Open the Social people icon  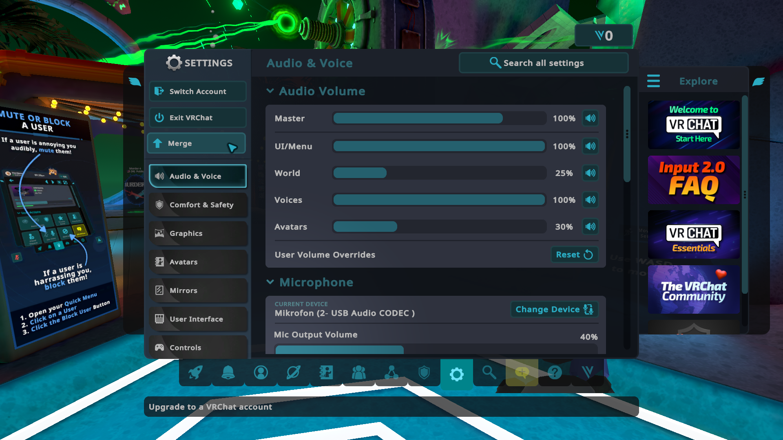pos(359,372)
